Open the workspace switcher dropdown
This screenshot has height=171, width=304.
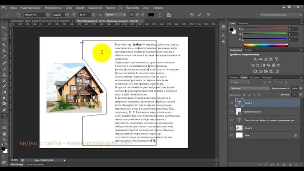tap(281, 15)
